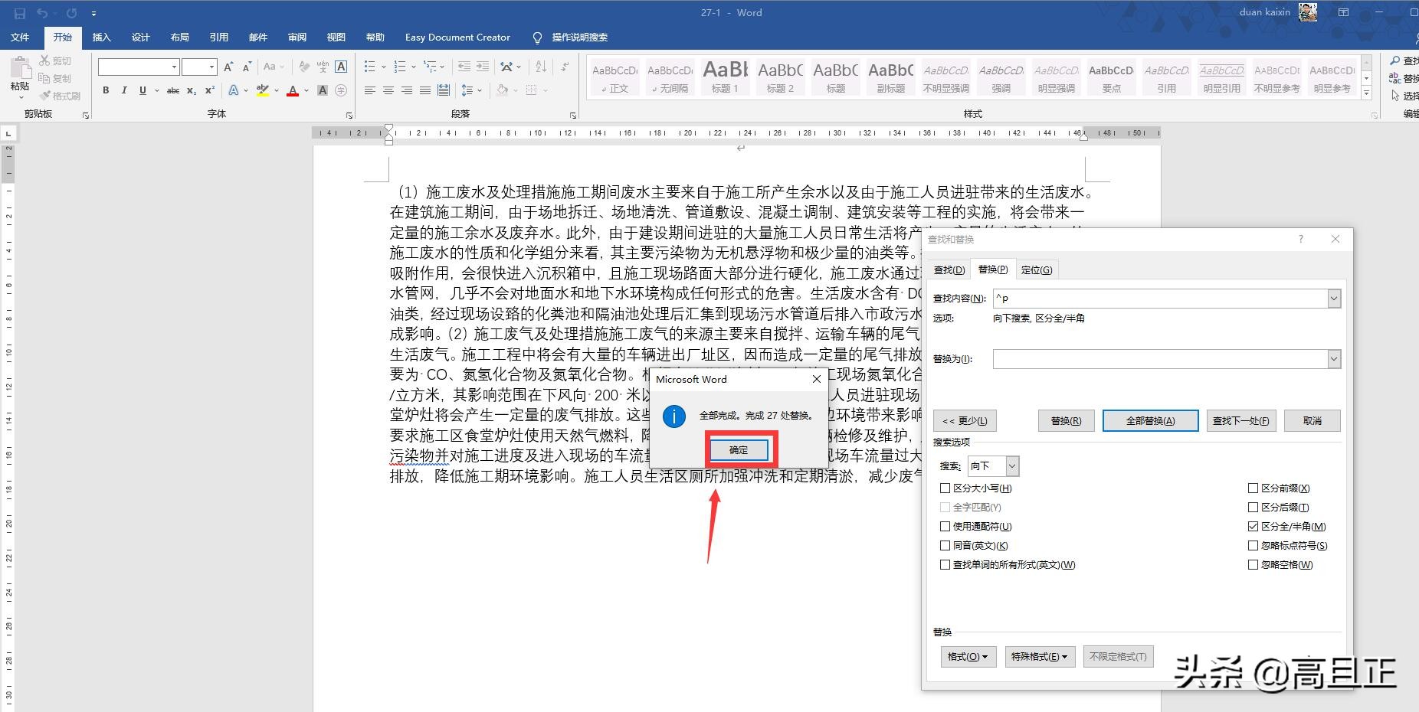
Task: Uncheck the 区分全/半角 option
Action: [1254, 526]
